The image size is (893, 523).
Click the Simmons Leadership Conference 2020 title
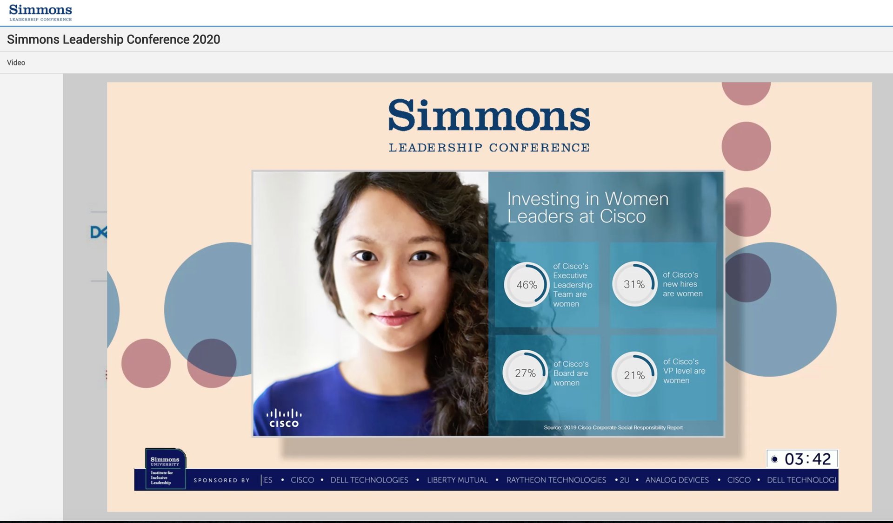click(x=113, y=39)
